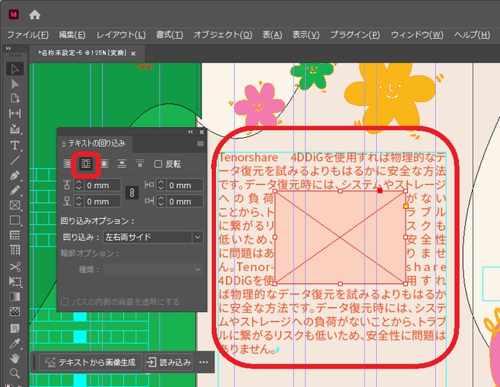Enable the 反転 checkbox
Screen dimensions: 500x387
click(x=158, y=164)
